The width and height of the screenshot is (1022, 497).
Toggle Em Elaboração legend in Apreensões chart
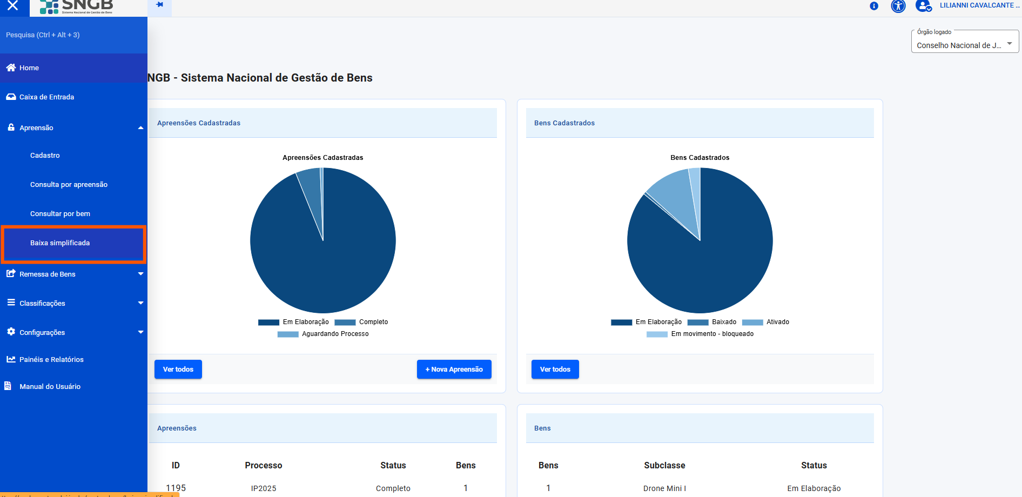pos(294,322)
